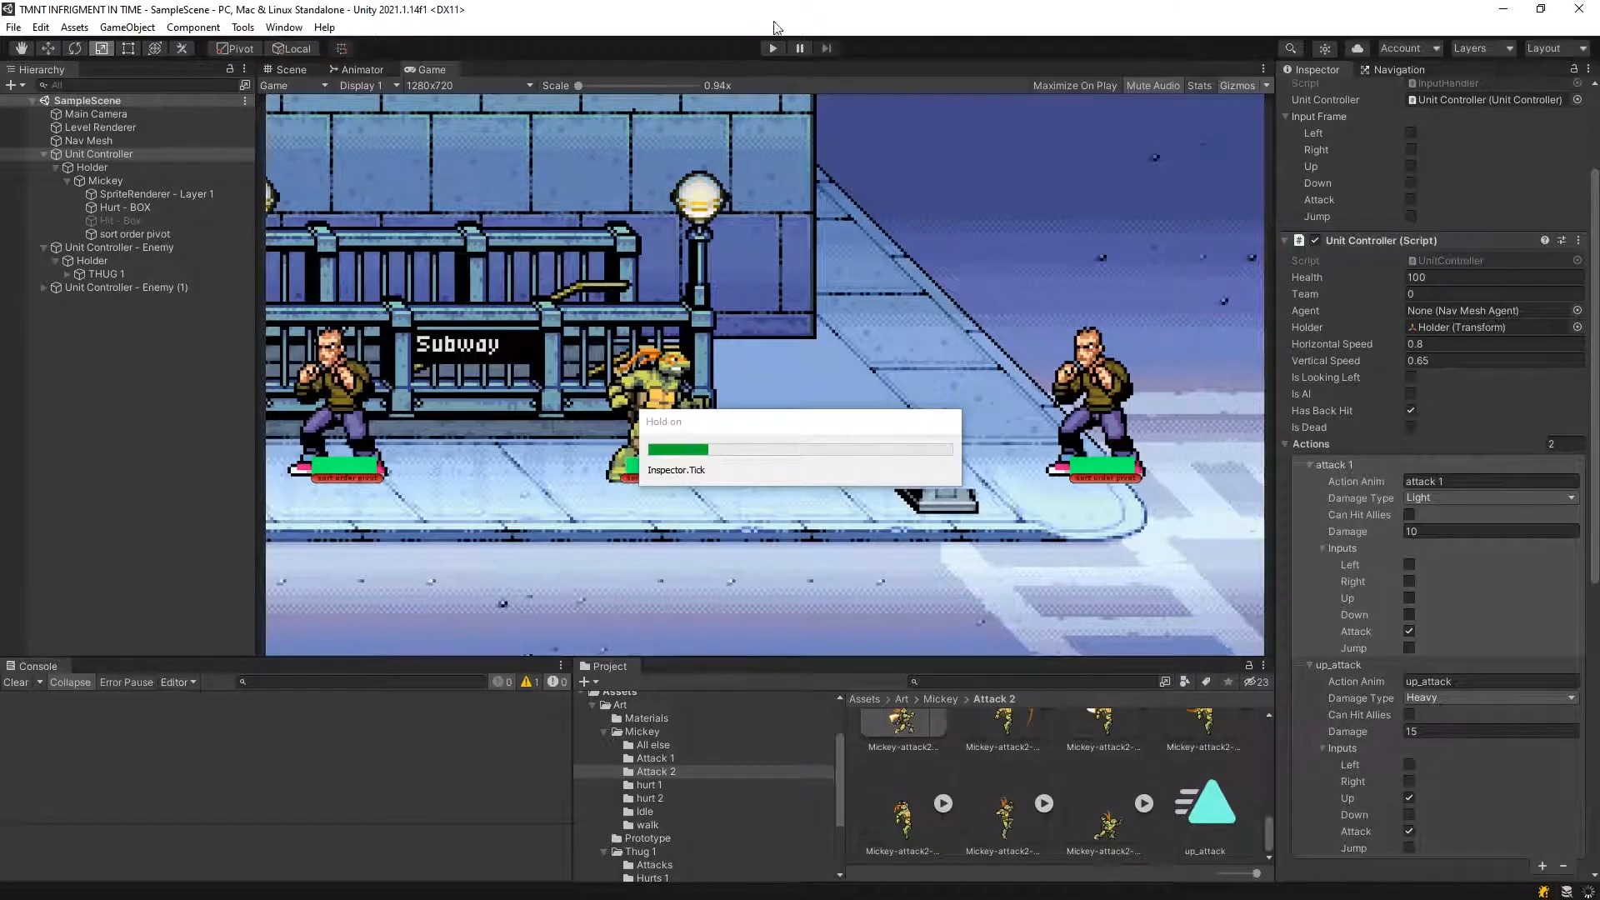This screenshot has width=1600, height=900.
Task: Select the Hand view tool
Action: click(22, 48)
